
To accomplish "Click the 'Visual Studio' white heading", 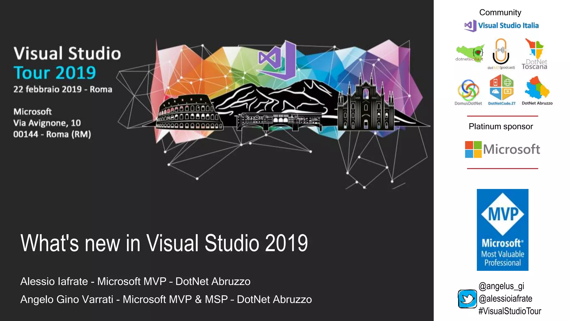I will [67, 53].
